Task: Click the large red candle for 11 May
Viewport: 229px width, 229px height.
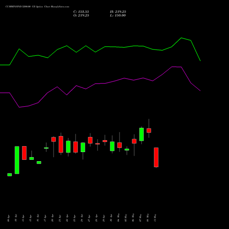Action: coord(156,158)
